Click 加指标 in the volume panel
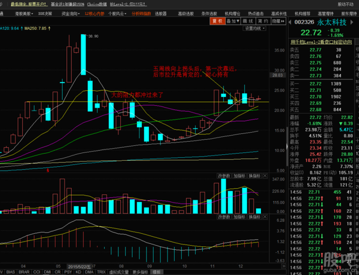 (x=239, y=176)
